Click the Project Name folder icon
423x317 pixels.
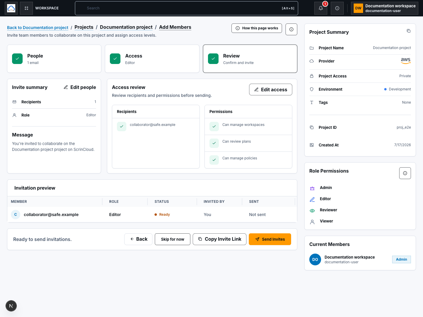[312, 48]
